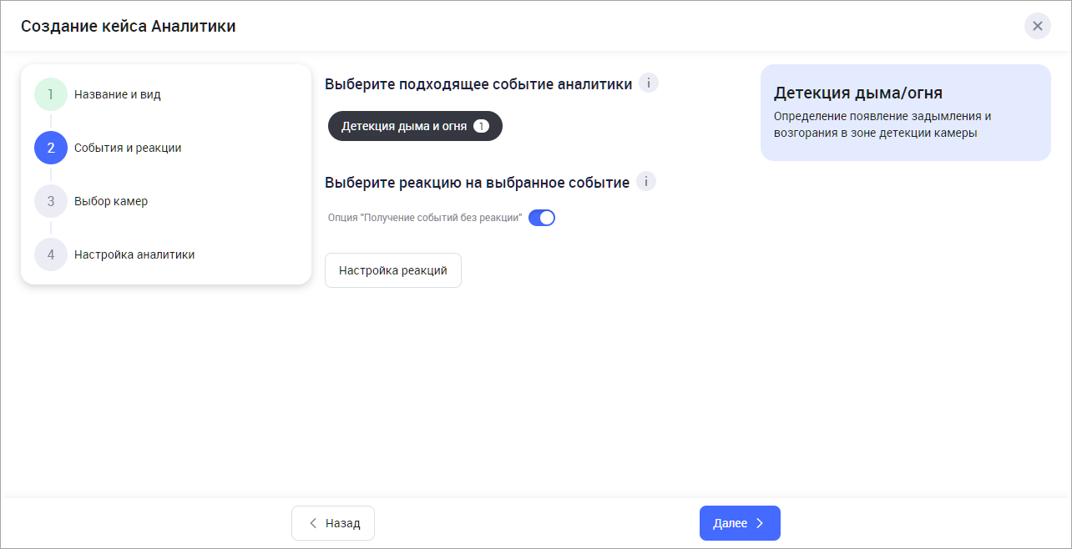Screen dimensions: 1072x549
Task: Show info for reaction selection heading
Action: coord(646,181)
